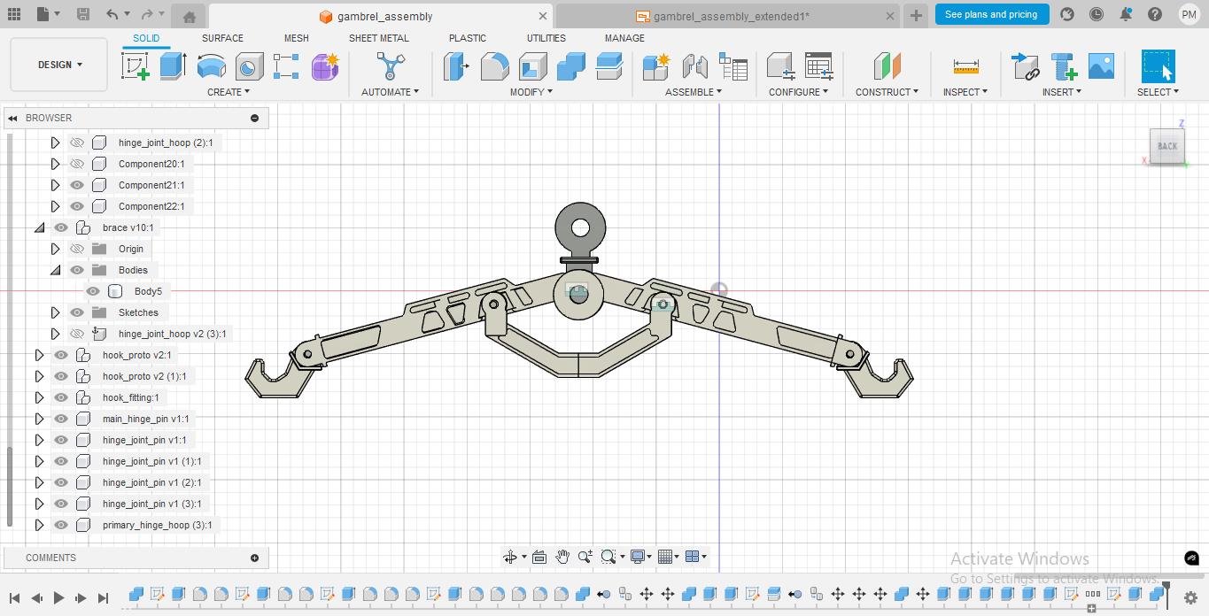The image size is (1209, 616).
Task: Open the Pan hand tool in navigation bar
Action: click(x=562, y=557)
